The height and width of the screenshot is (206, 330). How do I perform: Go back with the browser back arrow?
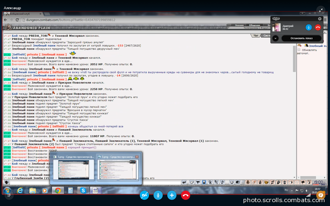[5, 20]
